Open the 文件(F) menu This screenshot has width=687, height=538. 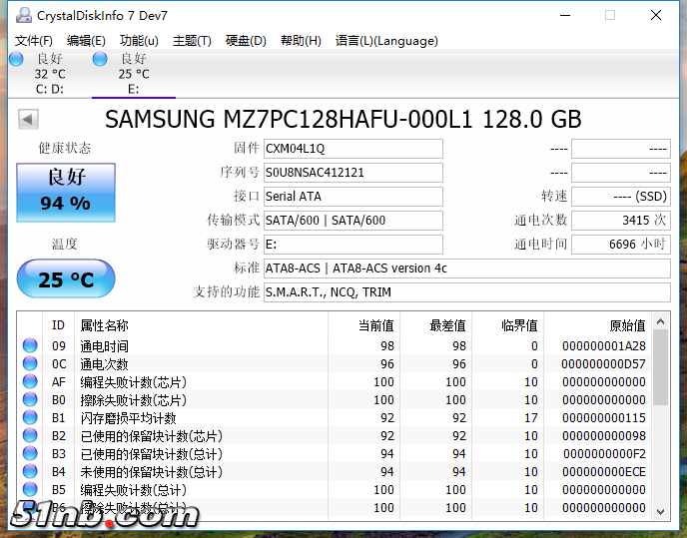(x=33, y=41)
